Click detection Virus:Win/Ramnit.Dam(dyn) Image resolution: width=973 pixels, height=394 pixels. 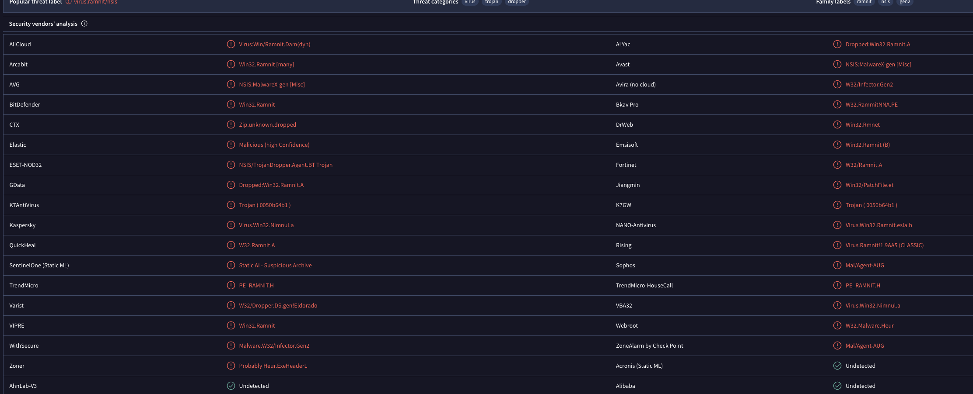pyautogui.click(x=275, y=44)
